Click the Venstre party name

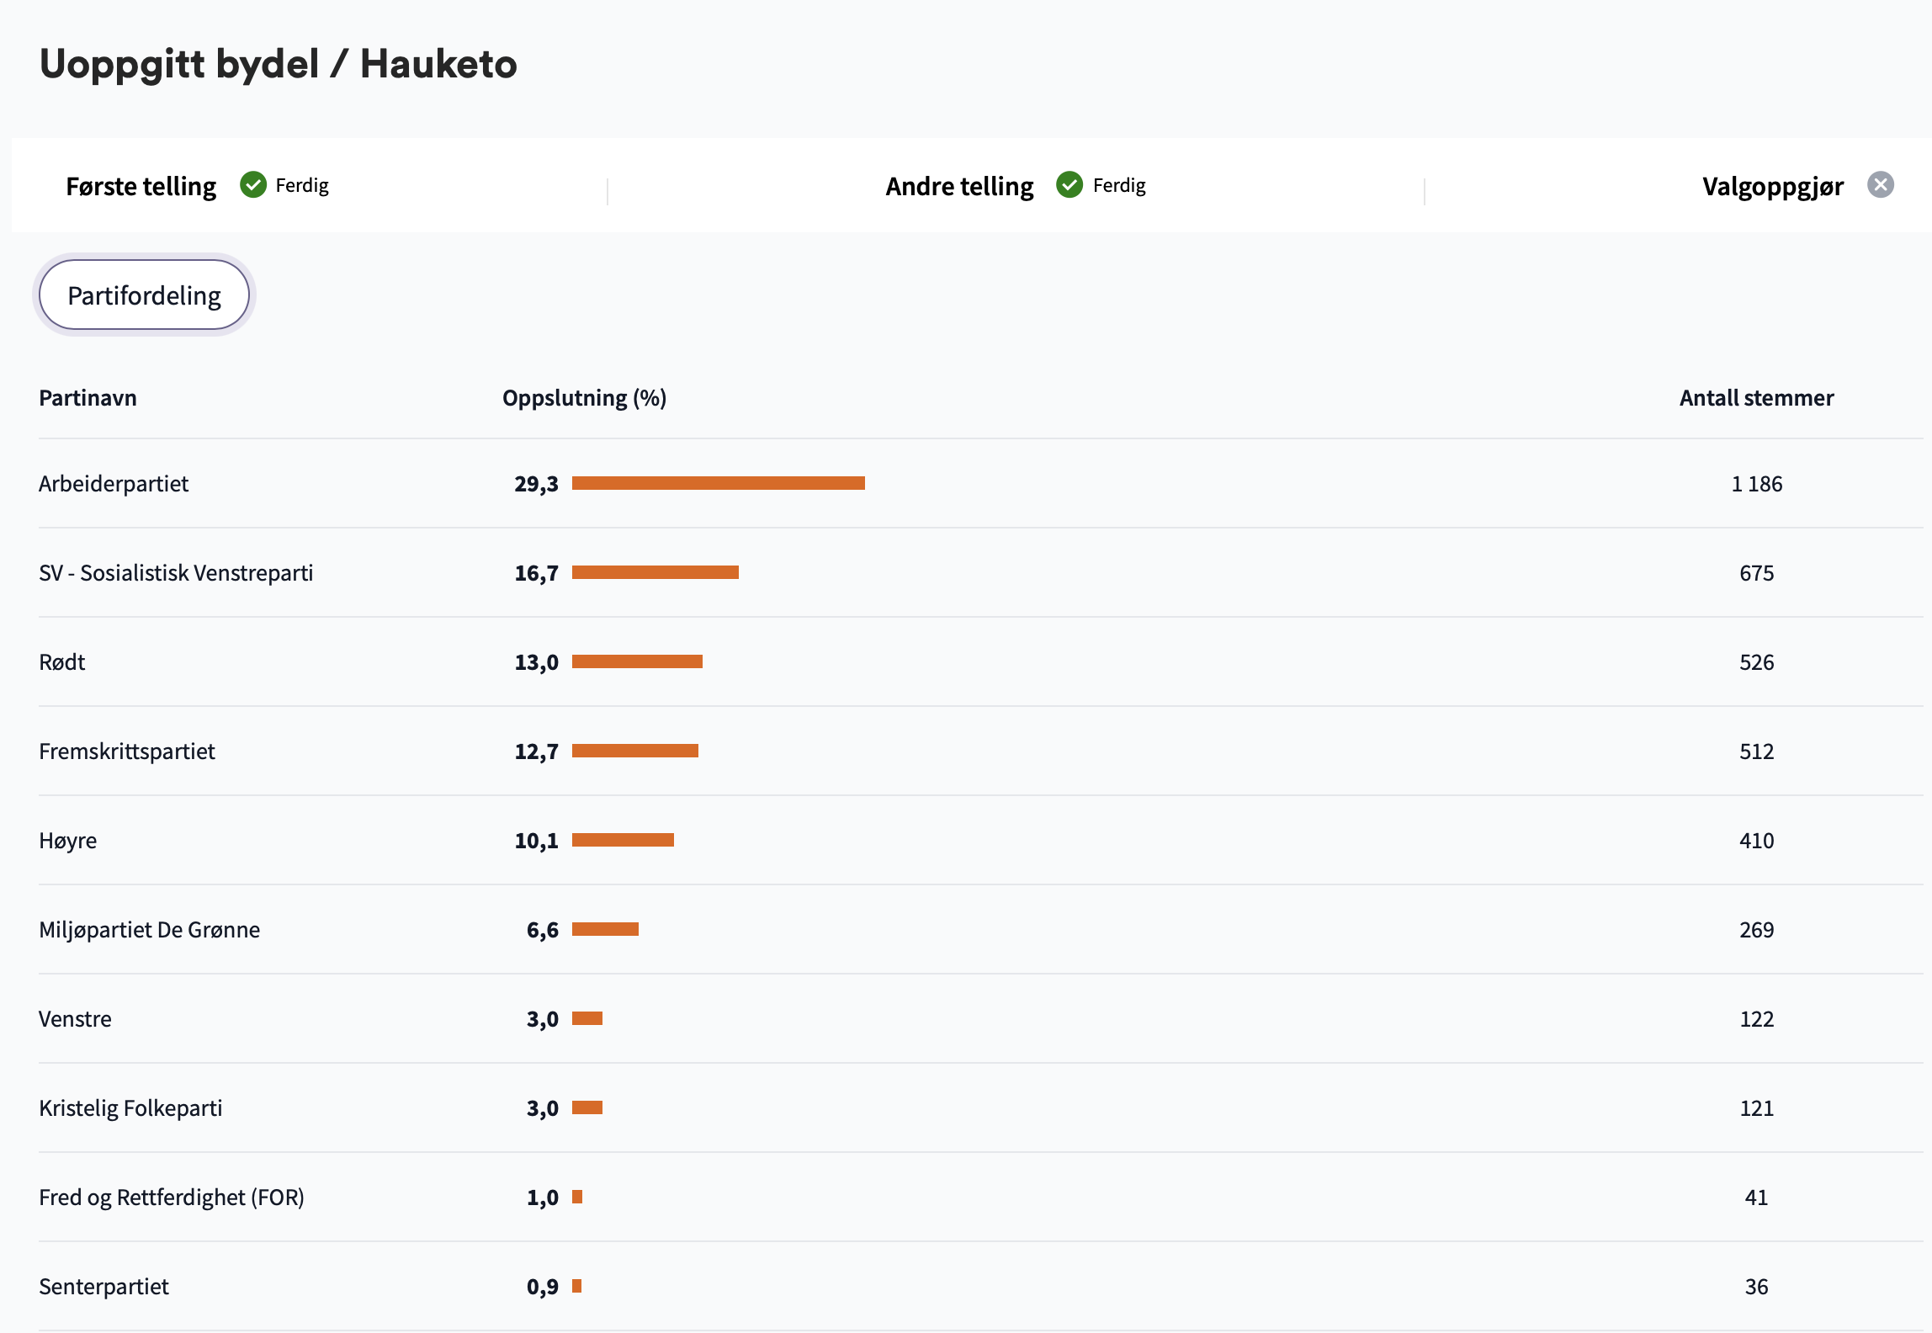pyautogui.click(x=75, y=1018)
